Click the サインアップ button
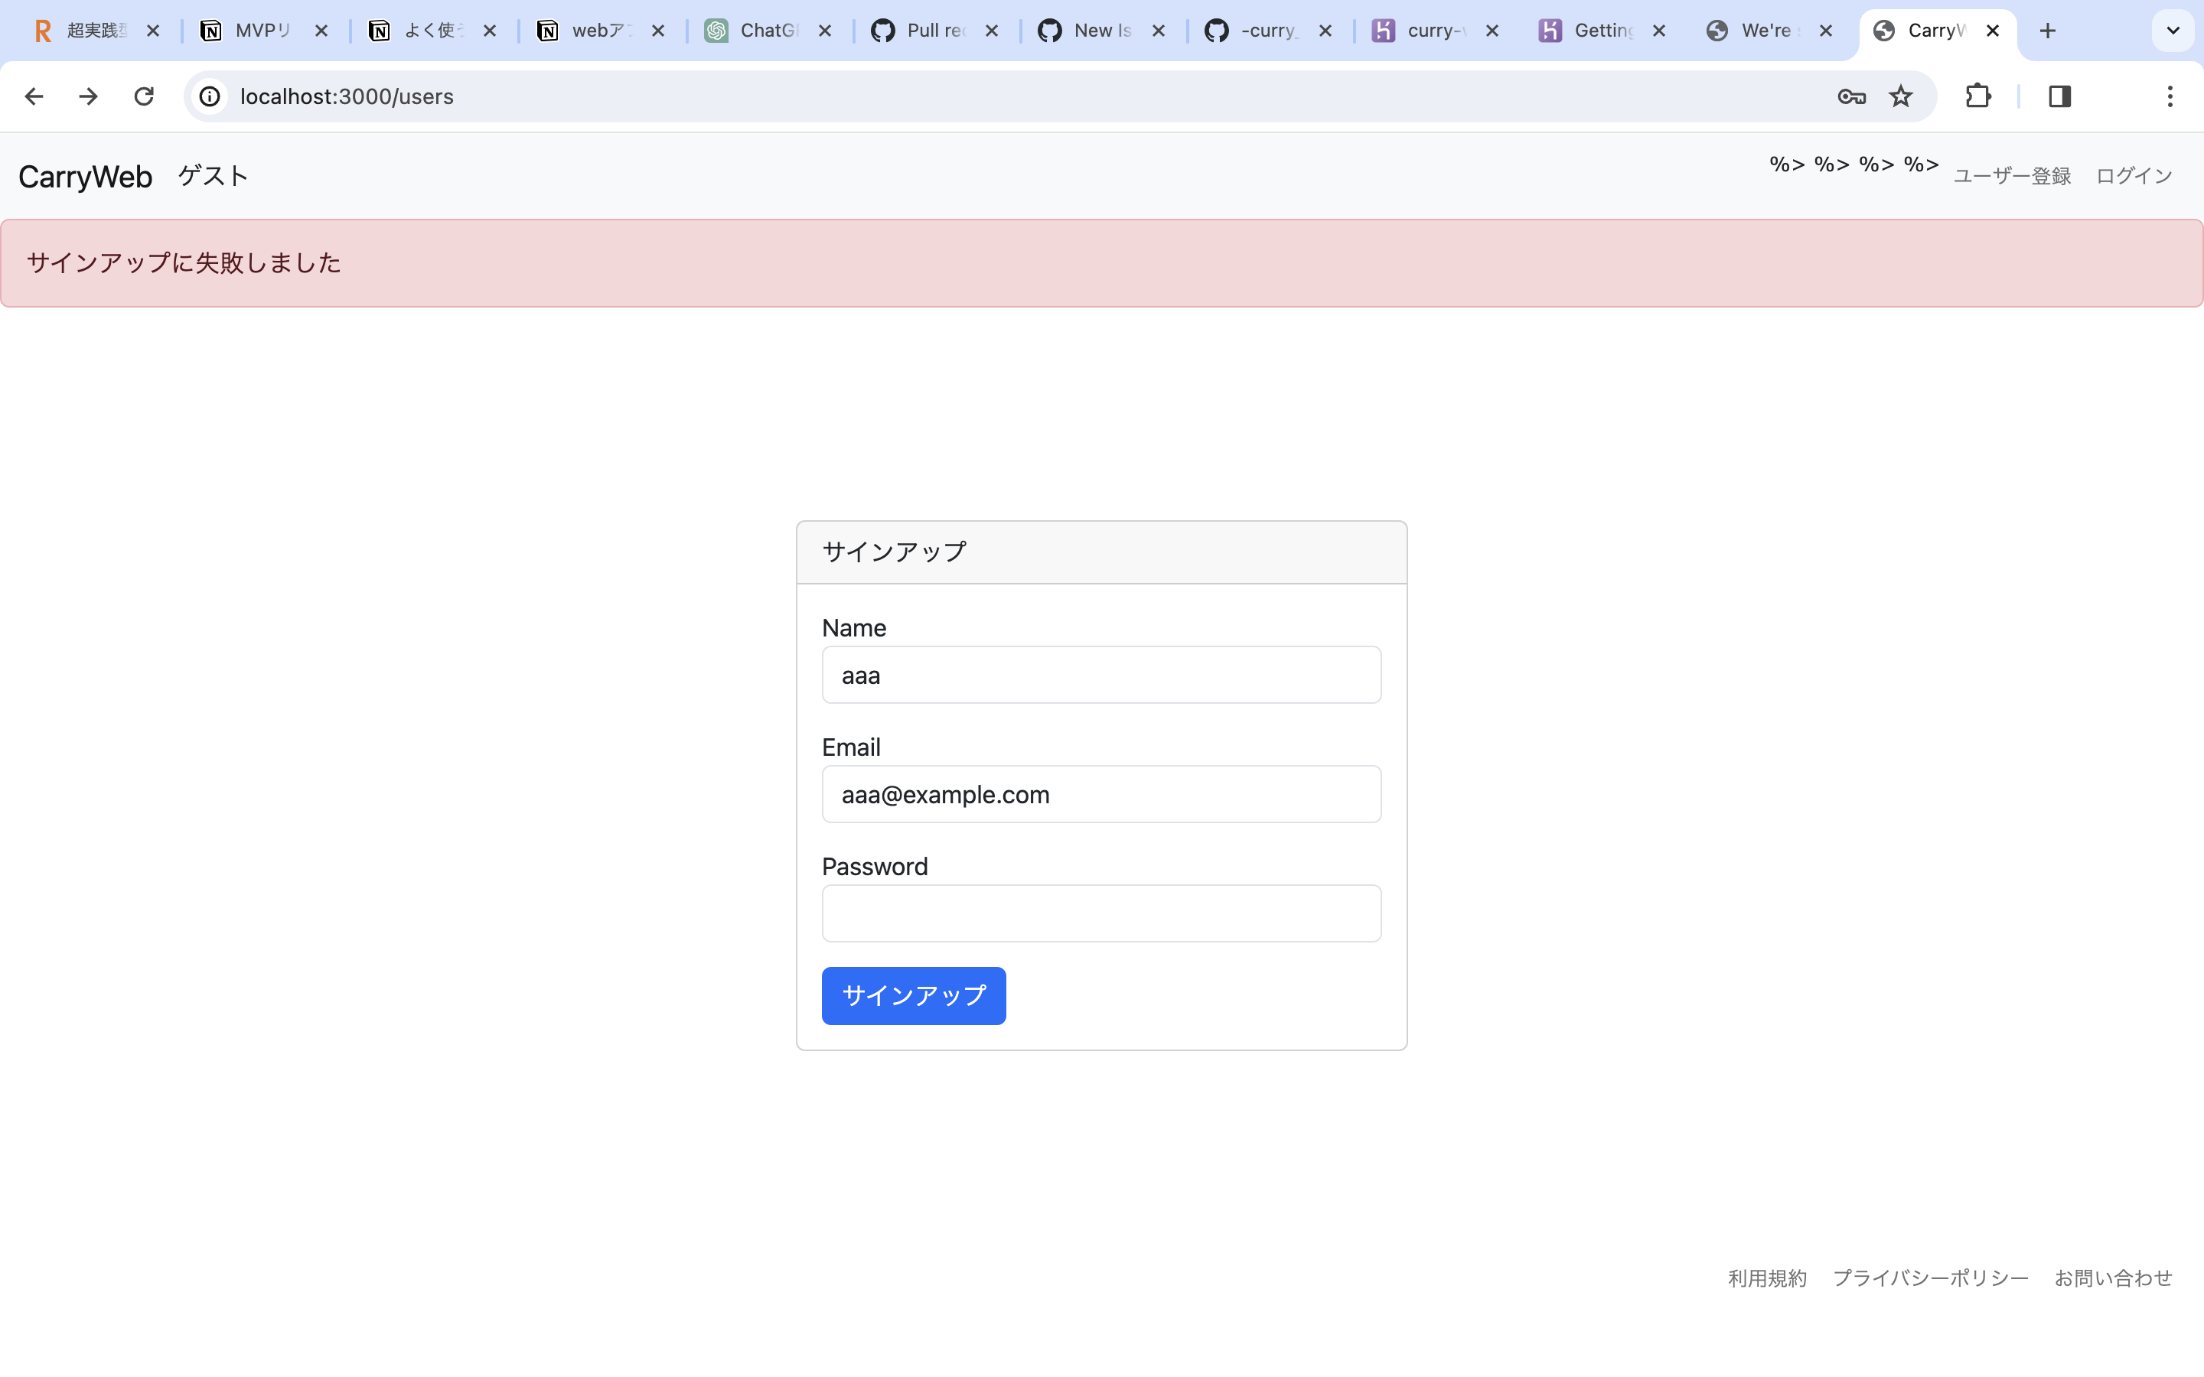 (x=914, y=996)
